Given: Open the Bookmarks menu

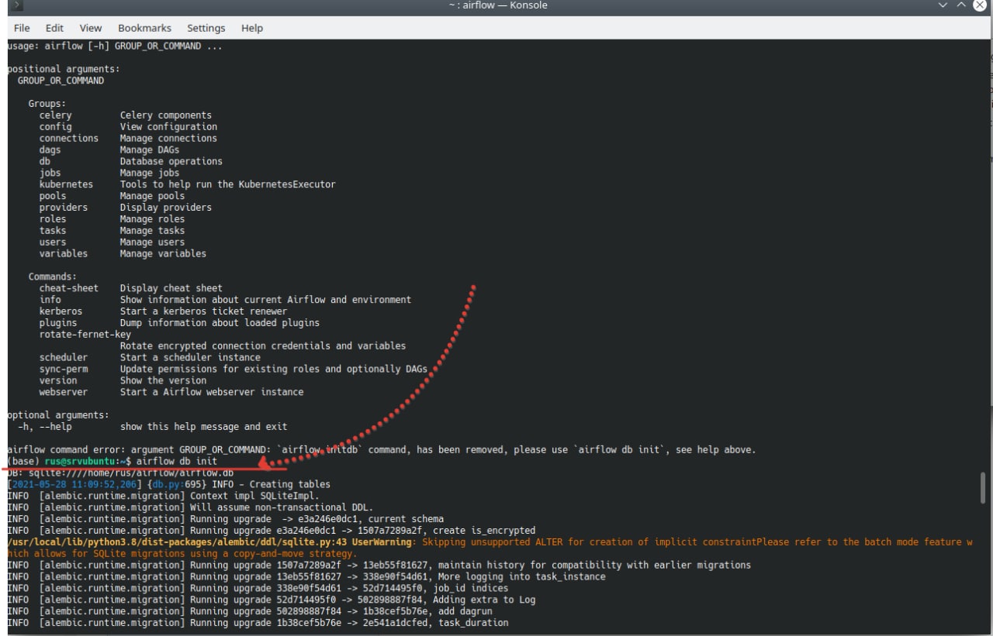Looking at the screenshot, I should coord(144,28).
